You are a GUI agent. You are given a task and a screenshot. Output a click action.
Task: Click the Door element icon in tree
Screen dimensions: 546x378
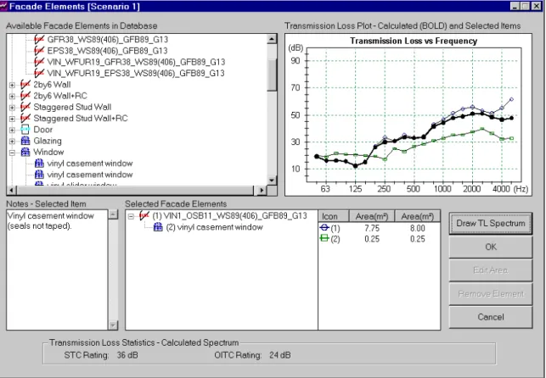[25, 130]
